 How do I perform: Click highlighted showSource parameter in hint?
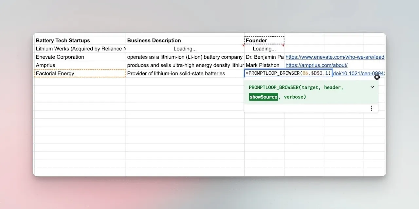[263, 97]
